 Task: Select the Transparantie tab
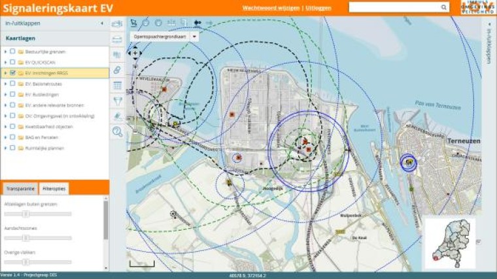tap(20, 188)
